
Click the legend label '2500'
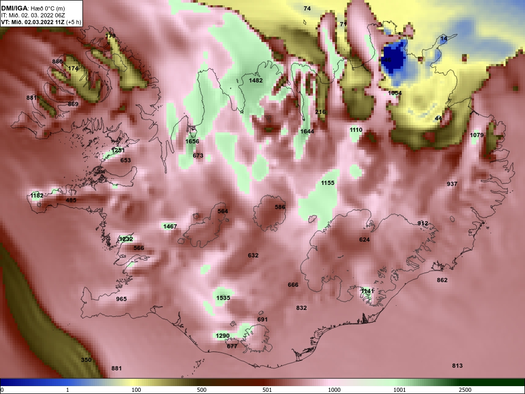[x=465, y=390]
